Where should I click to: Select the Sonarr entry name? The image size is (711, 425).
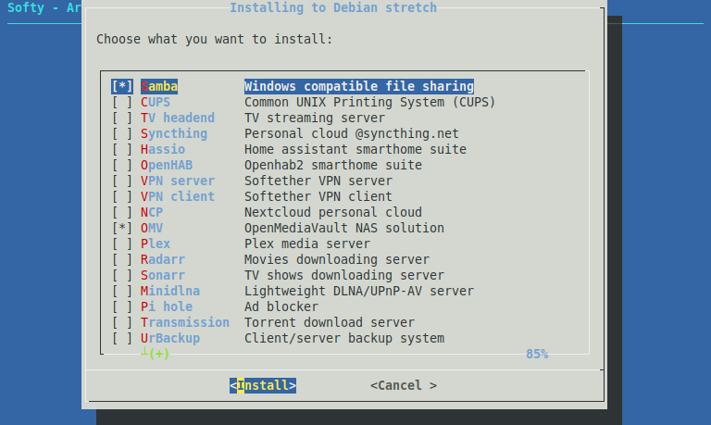tap(163, 275)
